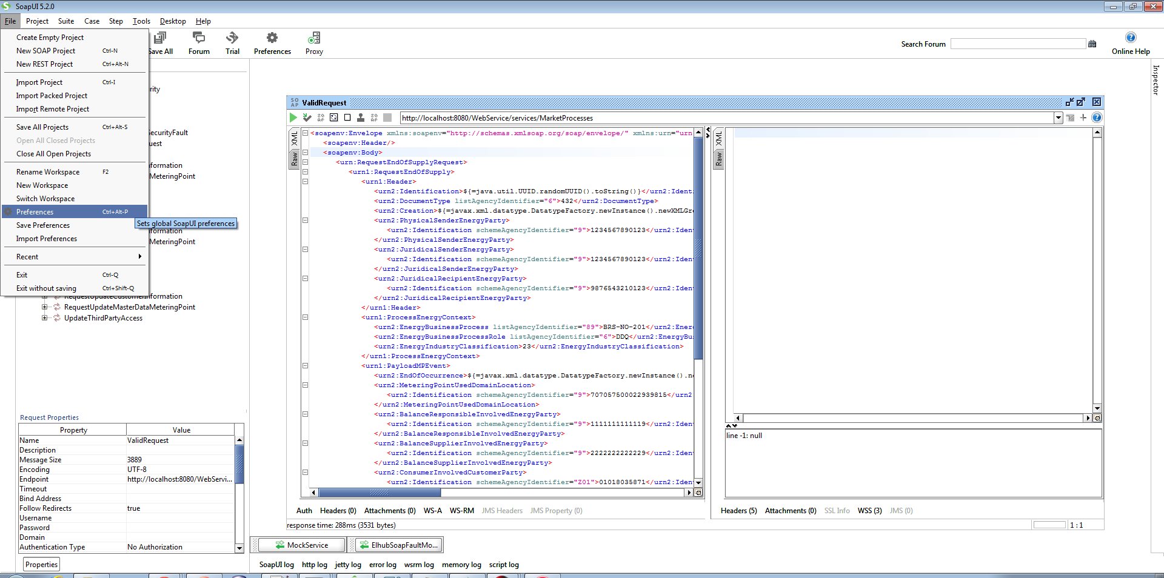The image size is (1164, 578).
Task: Open the WS-A request tab
Action: (432, 511)
